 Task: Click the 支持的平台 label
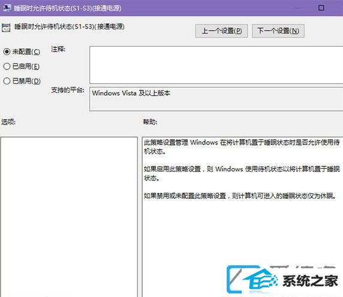coord(68,90)
